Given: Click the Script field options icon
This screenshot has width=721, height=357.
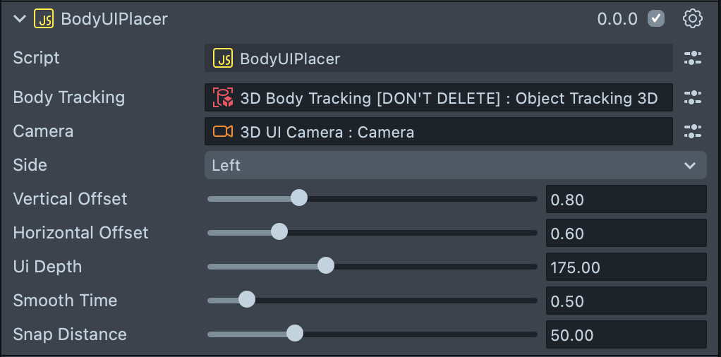Looking at the screenshot, I should click(x=693, y=59).
